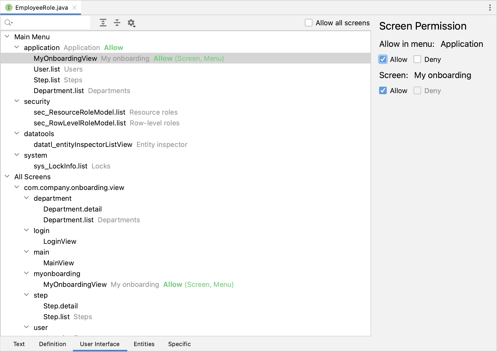Click in the search input field
The image size is (497, 352).
pos(51,23)
